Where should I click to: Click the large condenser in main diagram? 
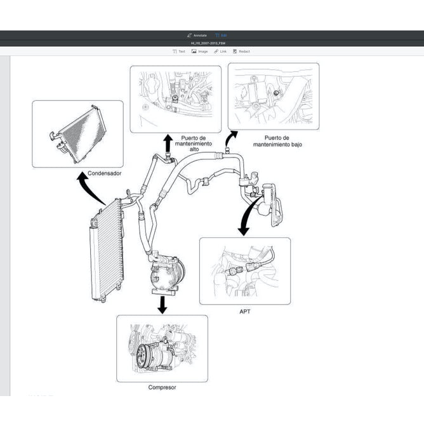click(105, 249)
